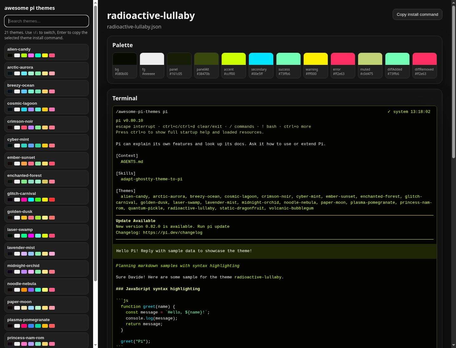Click the system 13:18:02 status text
Screen dimensions: 456x348
click(412, 112)
